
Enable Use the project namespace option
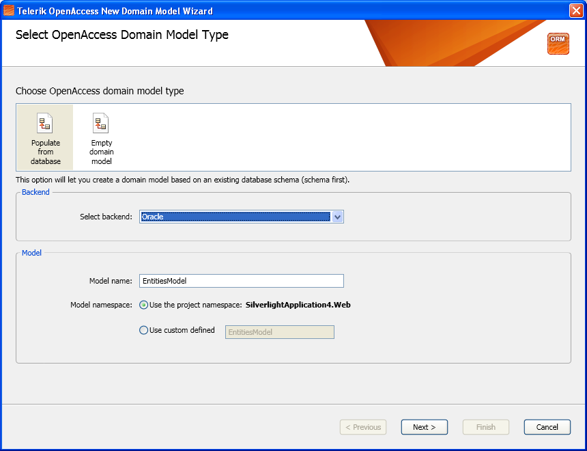143,305
